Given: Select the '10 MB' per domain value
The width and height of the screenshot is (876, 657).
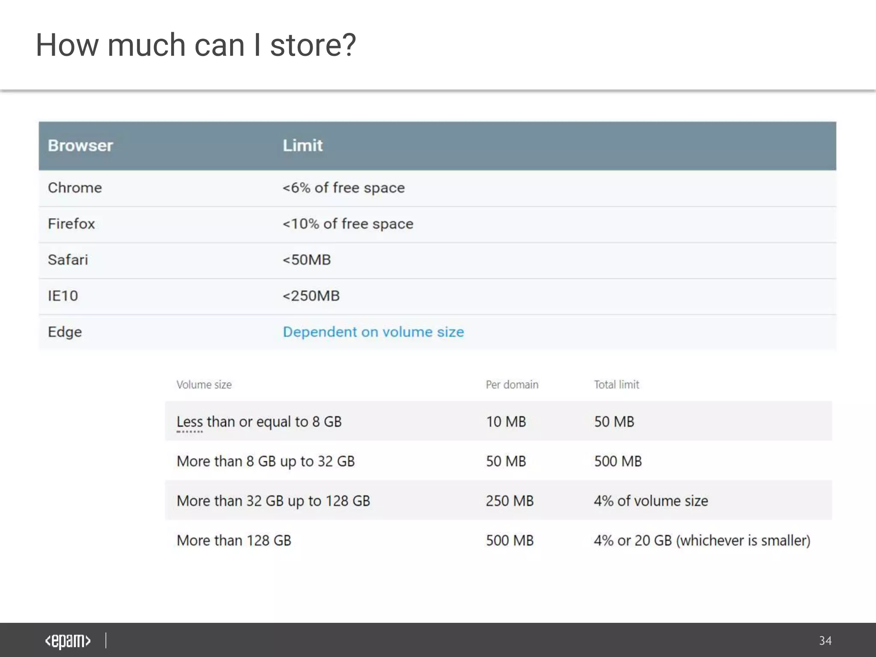Looking at the screenshot, I should click(x=506, y=422).
